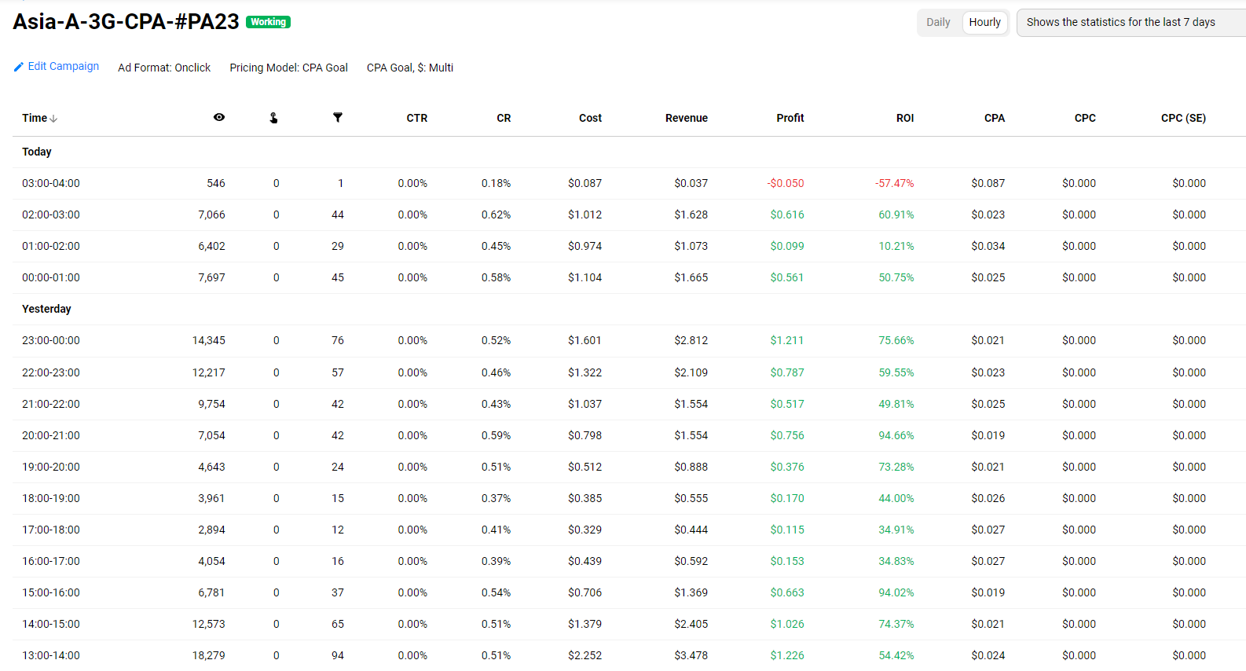This screenshot has height=671, width=1246.
Task: Open the Edit Campaign text link
Action: [64, 67]
